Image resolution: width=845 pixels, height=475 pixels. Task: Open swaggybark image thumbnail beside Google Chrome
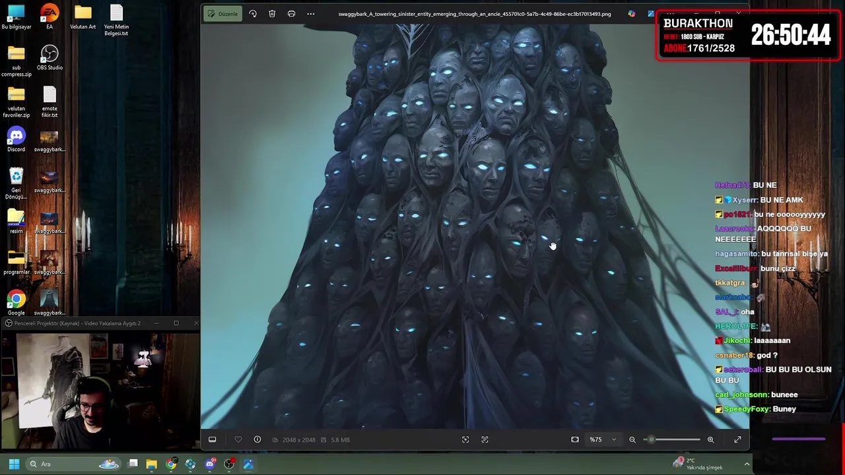[50, 303]
